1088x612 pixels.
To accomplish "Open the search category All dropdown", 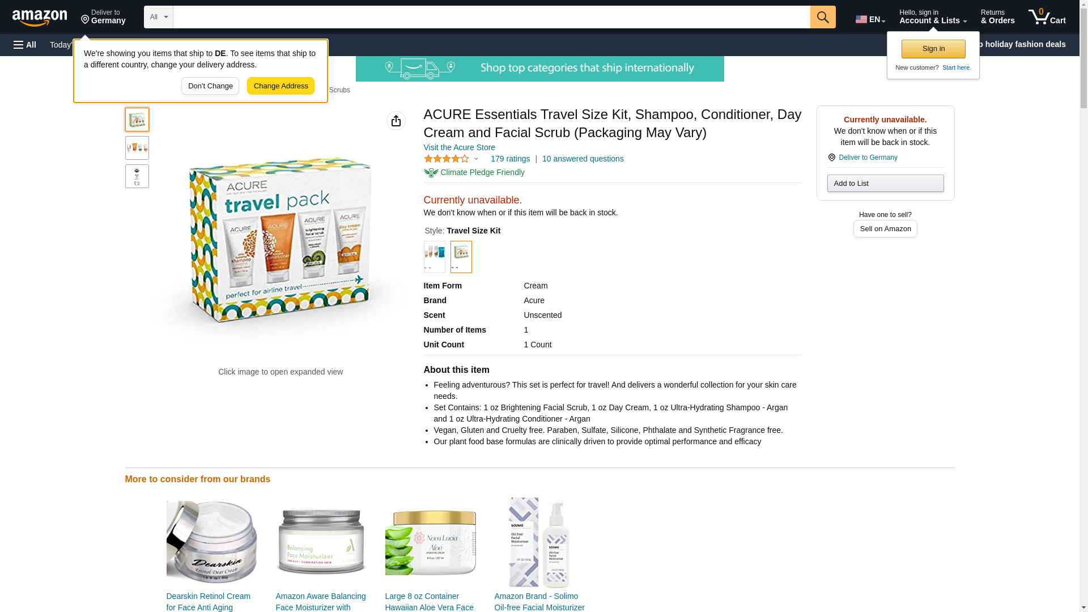I will (x=158, y=17).
